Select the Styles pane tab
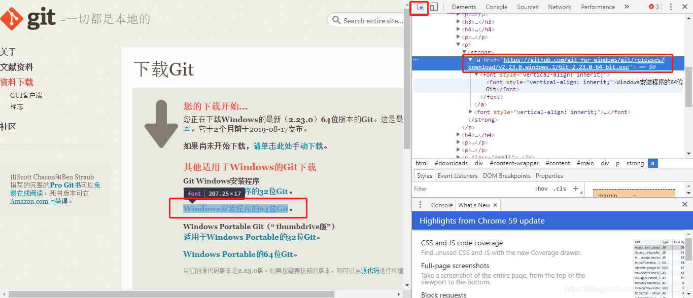This screenshot has height=298, width=693. [424, 176]
